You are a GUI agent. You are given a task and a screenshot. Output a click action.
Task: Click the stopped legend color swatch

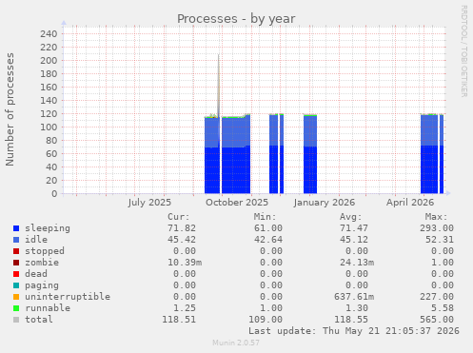tap(16, 251)
